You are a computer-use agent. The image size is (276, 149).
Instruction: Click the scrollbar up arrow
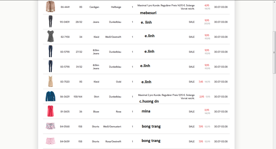click(274, 2)
